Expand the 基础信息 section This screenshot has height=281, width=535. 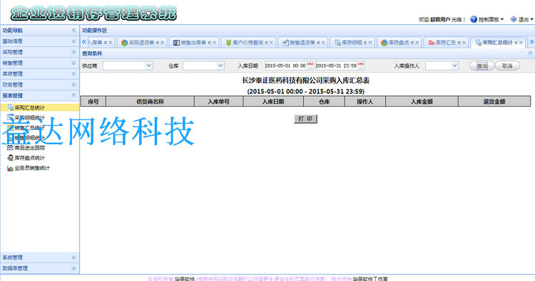[73, 41]
